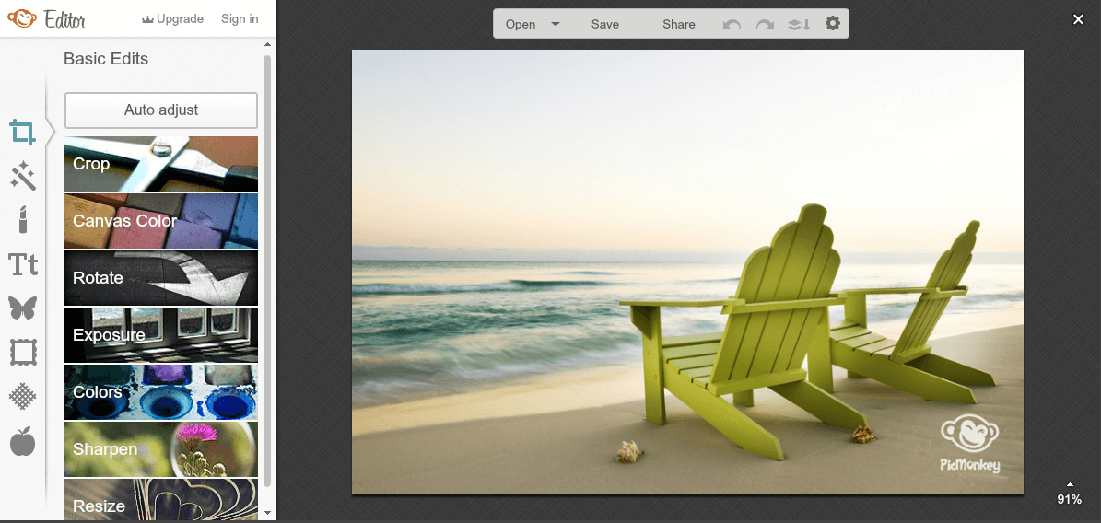Click the beach chair photo on canvas
Screen dimensions: 1101x523
click(687, 272)
